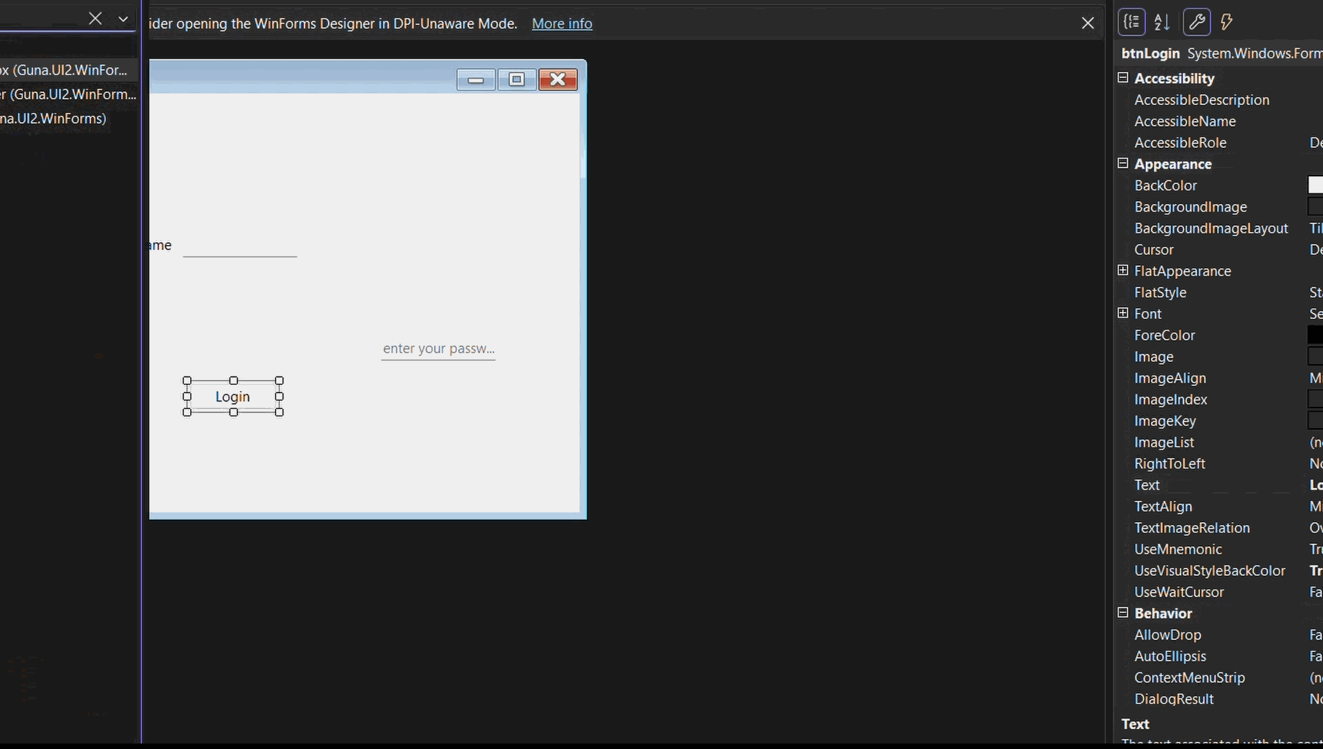Switch Properties to Categorized view
The image size is (1323, 749).
pyautogui.click(x=1131, y=22)
